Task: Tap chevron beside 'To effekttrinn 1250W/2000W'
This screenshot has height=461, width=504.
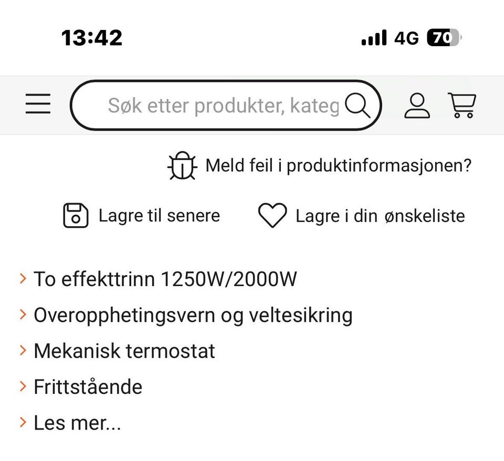Action: point(23,278)
